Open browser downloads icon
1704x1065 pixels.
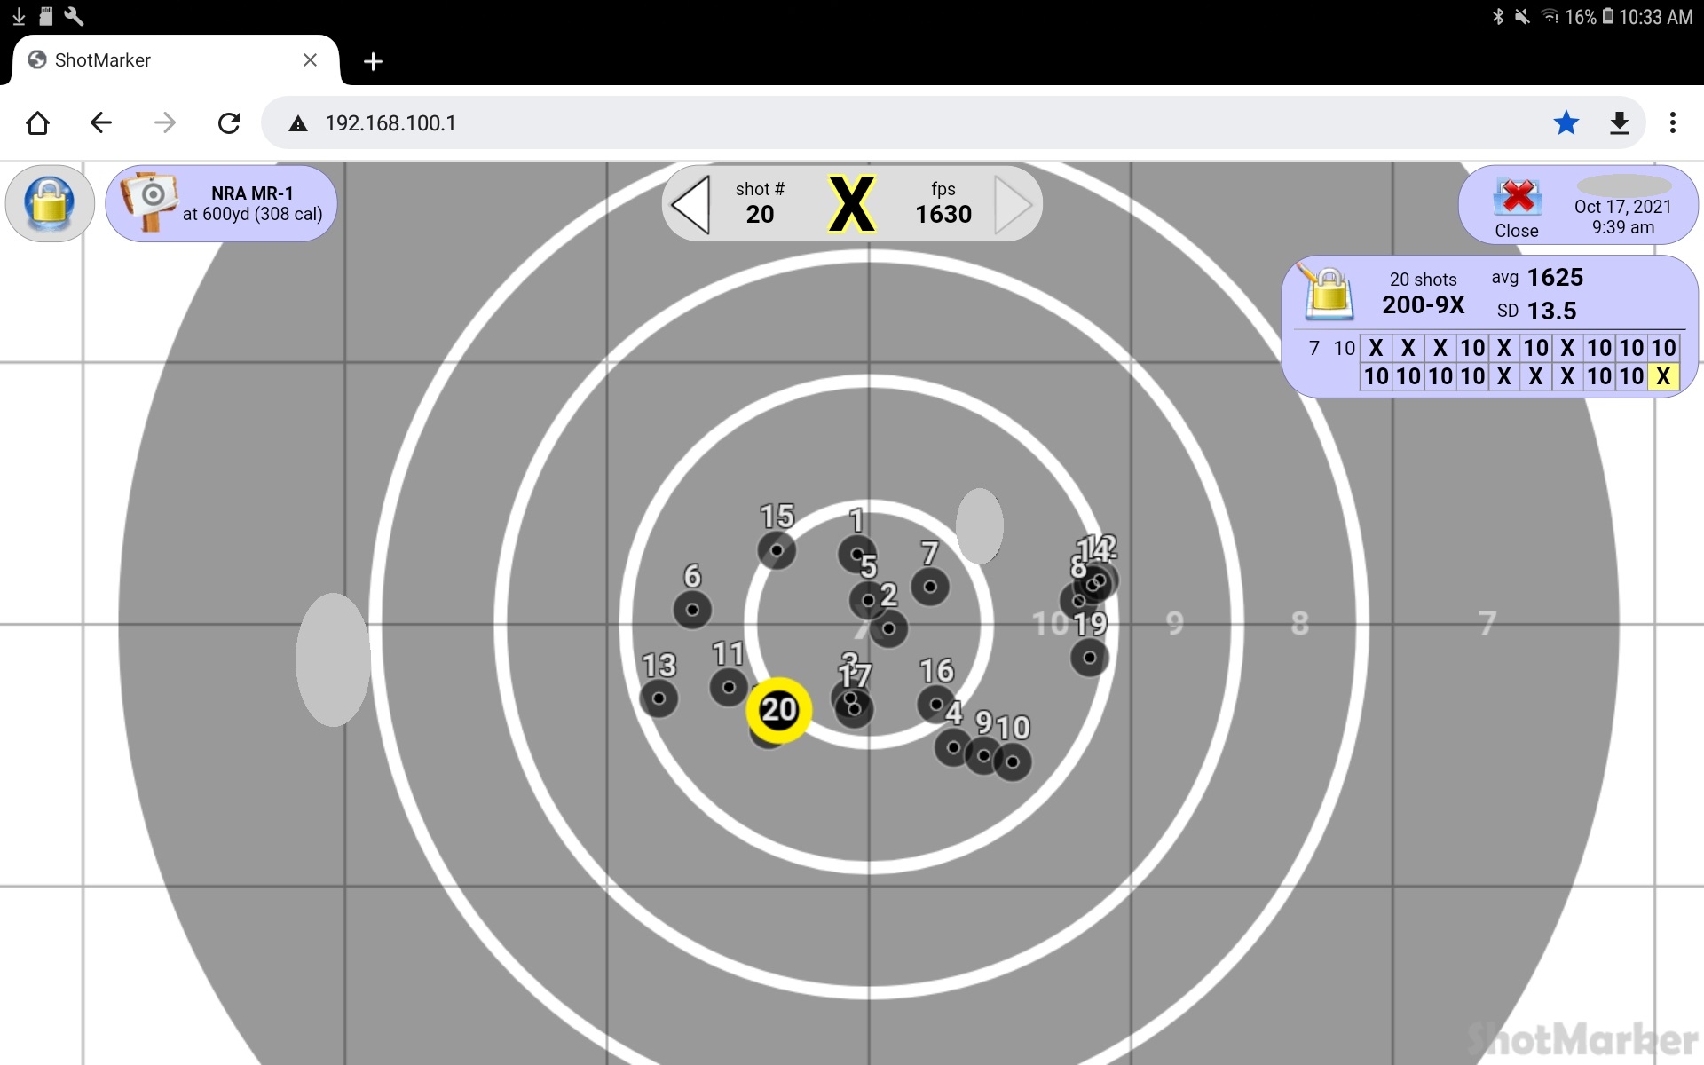click(1620, 122)
